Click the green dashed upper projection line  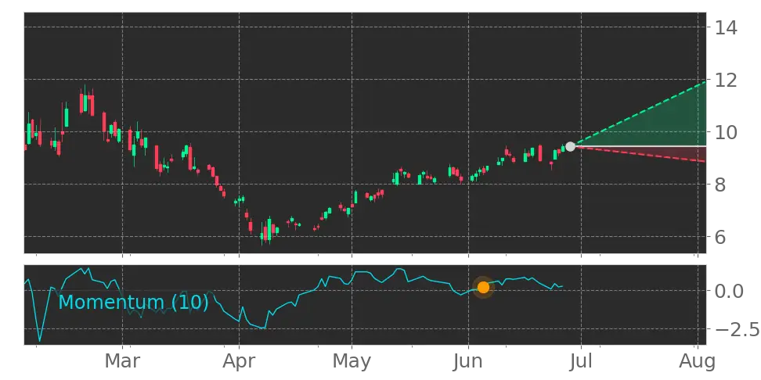[638, 114]
